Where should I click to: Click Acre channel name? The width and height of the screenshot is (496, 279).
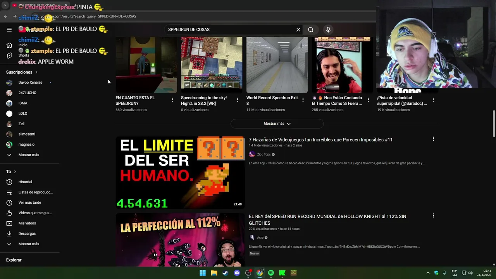(260, 238)
